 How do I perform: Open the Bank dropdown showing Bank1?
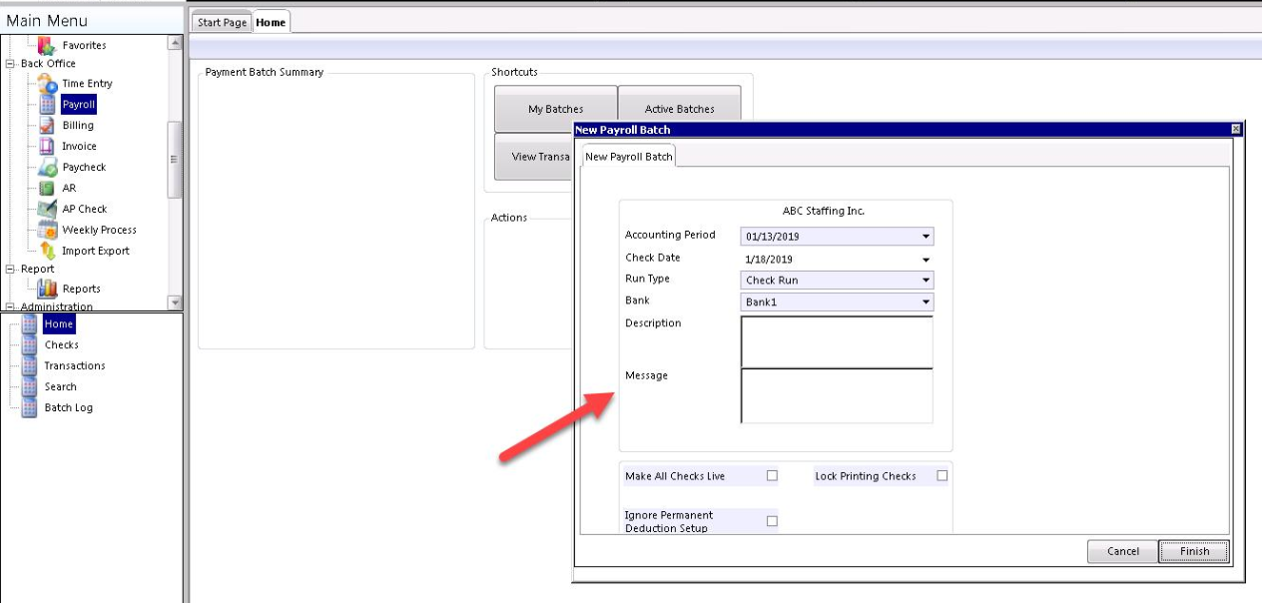(x=927, y=302)
